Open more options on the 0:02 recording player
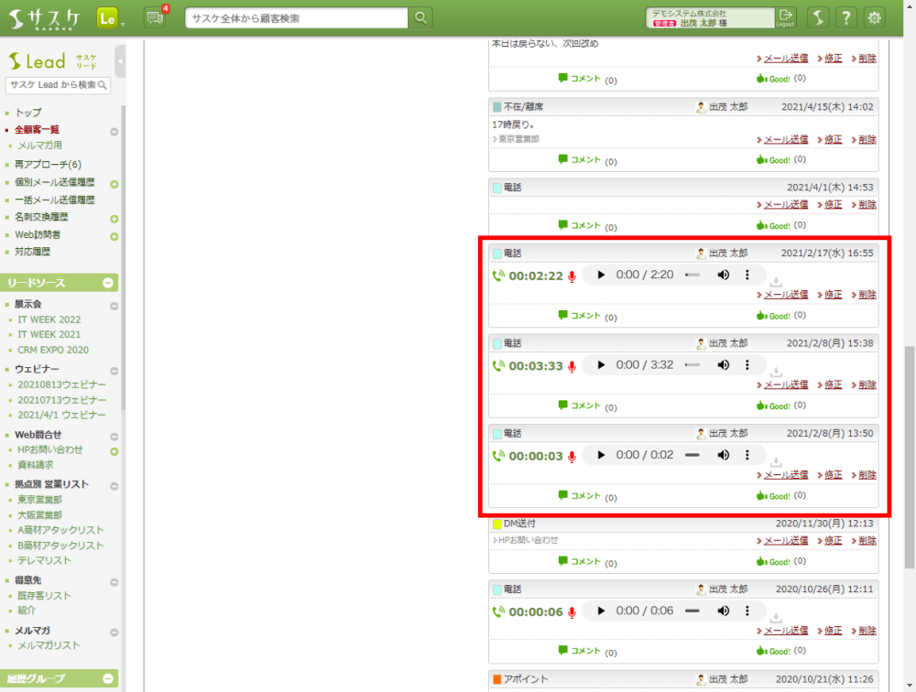The image size is (916, 692). click(x=747, y=455)
